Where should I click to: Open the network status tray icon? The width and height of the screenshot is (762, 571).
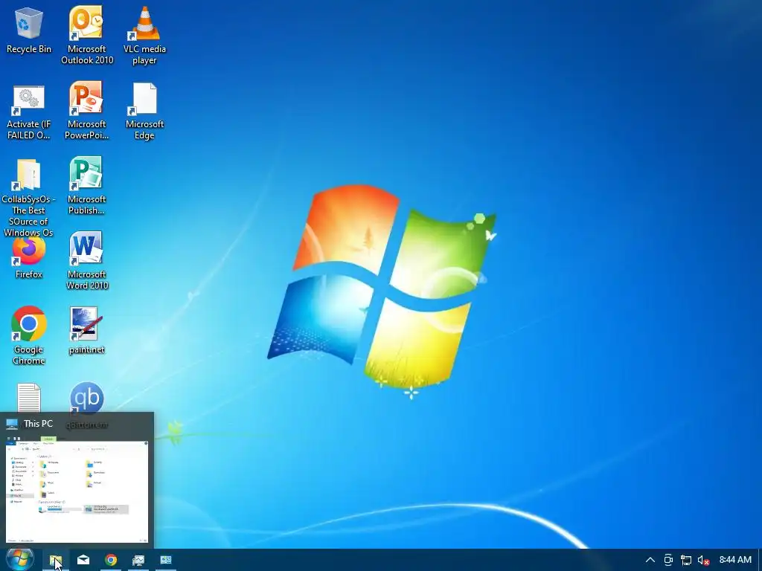click(685, 561)
